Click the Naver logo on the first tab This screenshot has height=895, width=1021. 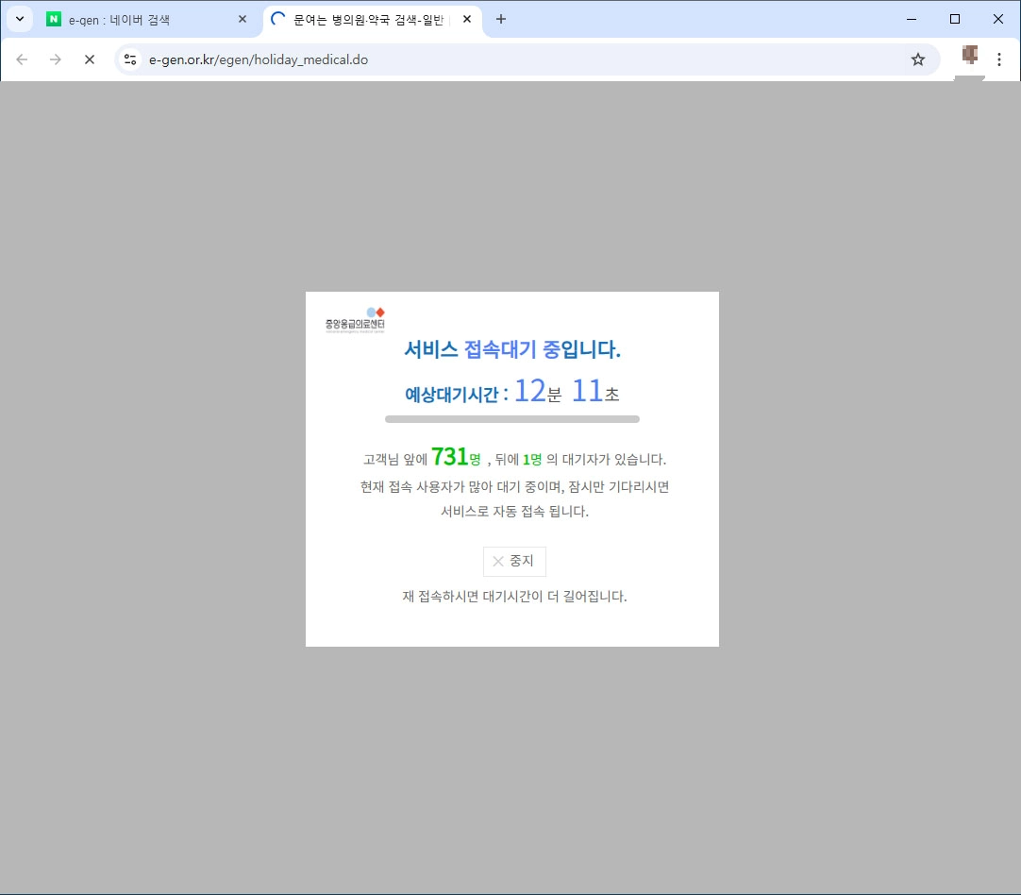point(53,19)
